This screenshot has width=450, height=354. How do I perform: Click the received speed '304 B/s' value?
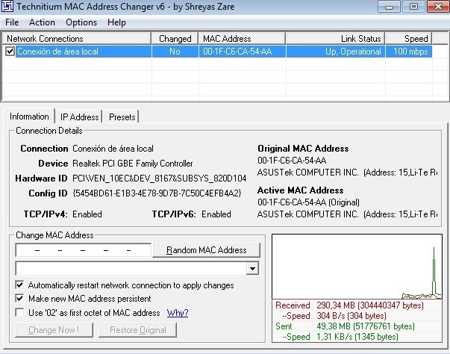click(351, 316)
